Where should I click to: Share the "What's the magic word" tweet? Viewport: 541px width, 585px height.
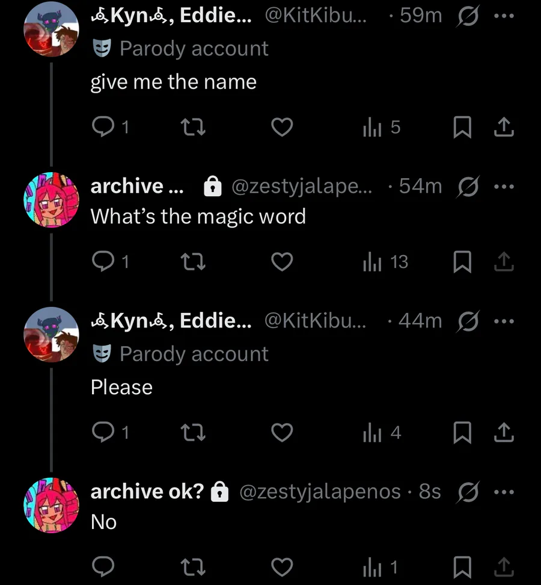[504, 262]
